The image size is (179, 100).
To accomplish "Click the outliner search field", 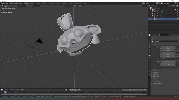I will (x=162, y=6).
